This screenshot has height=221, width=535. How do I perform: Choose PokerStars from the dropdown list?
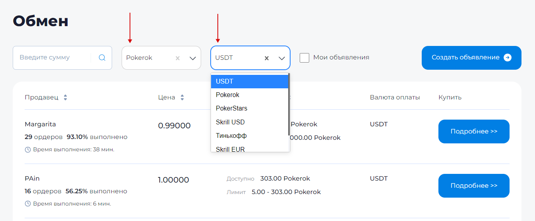click(x=249, y=109)
